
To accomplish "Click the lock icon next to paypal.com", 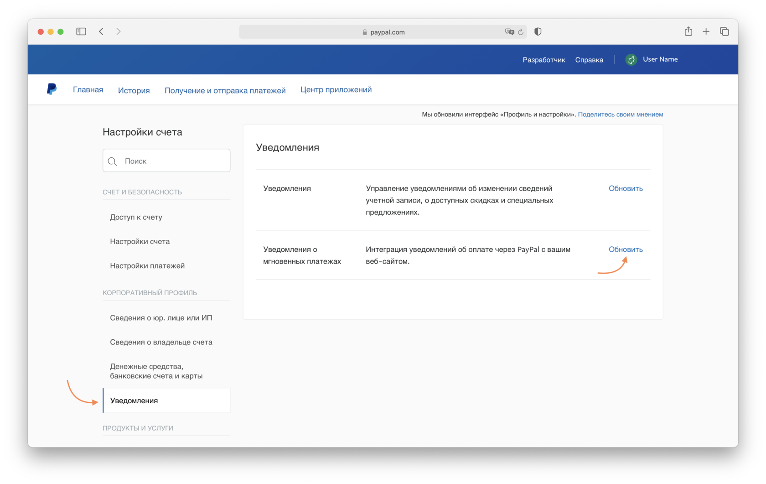I will tap(365, 32).
